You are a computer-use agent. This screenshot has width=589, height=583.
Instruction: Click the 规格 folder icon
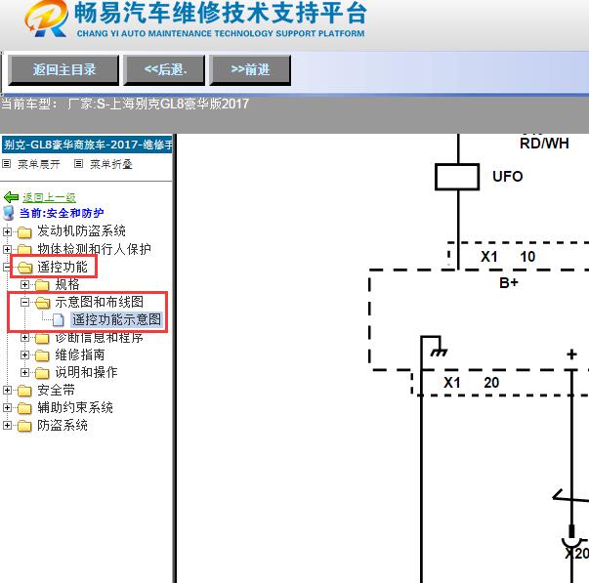42,285
